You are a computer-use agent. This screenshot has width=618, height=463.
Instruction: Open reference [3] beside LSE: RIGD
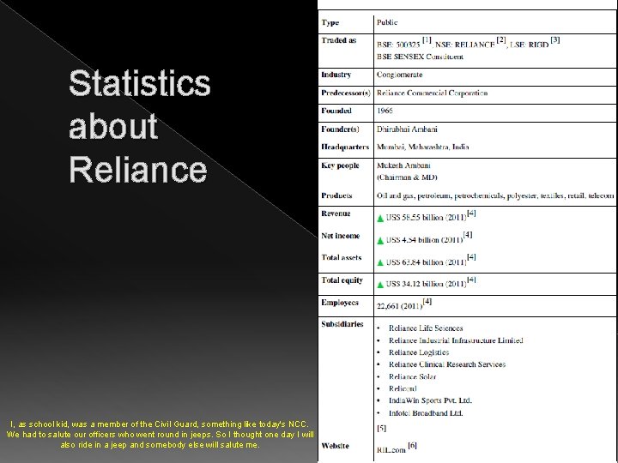[x=555, y=39]
